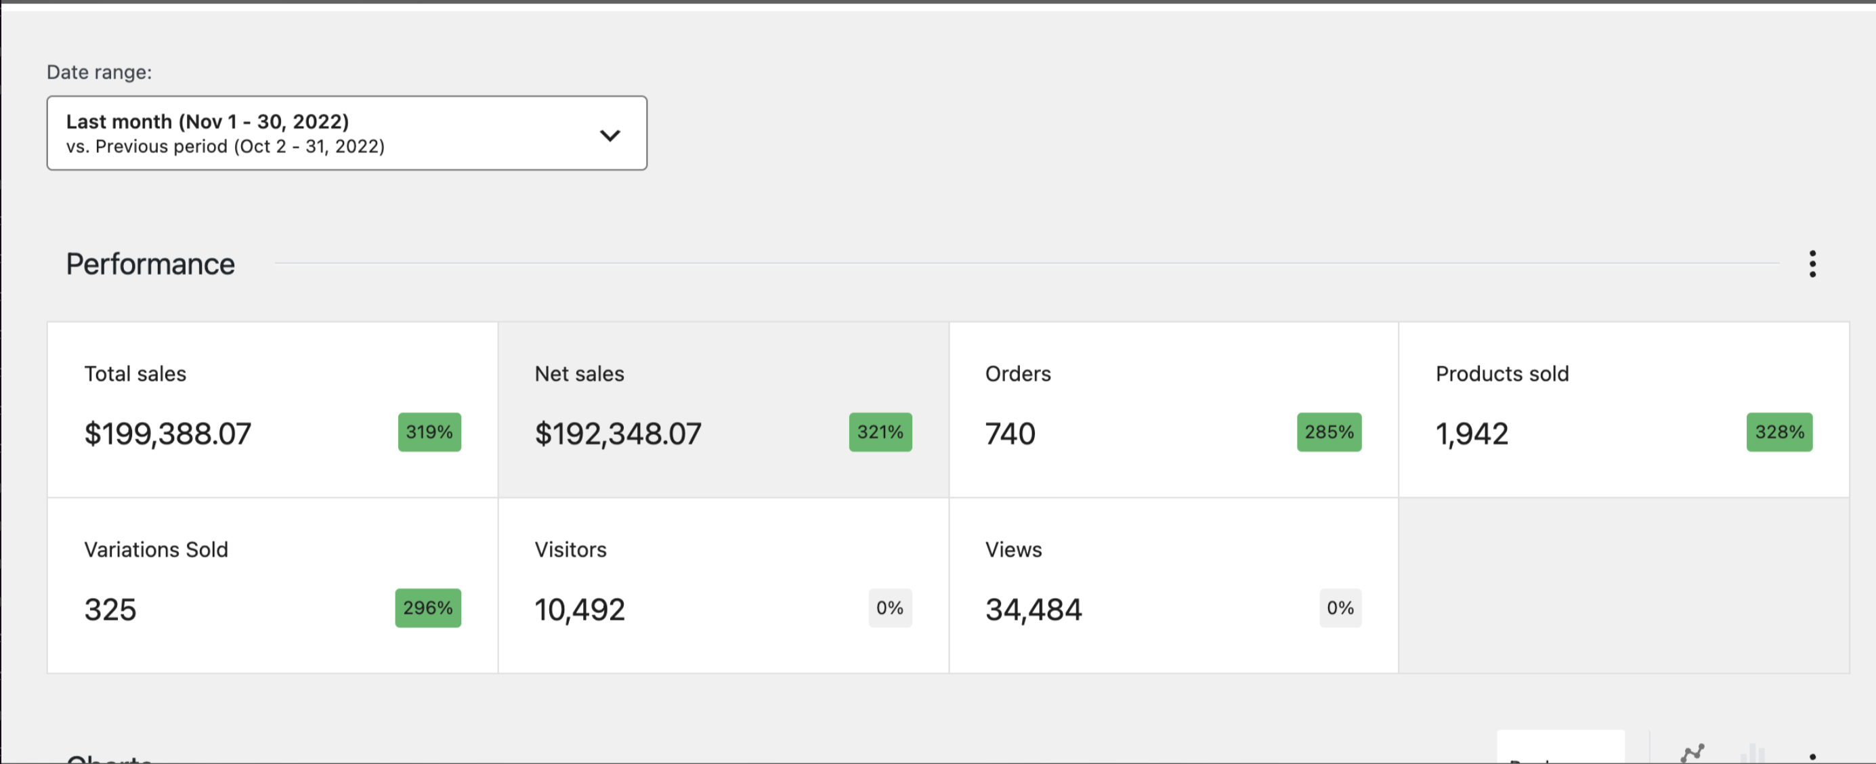Select the Visitors stats card
This screenshot has height=764, width=1876.
pos(723,586)
